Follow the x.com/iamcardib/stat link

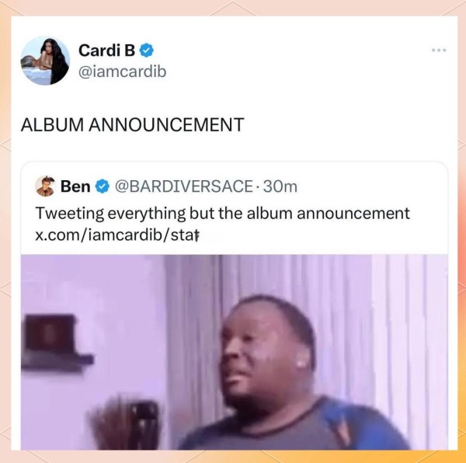point(116,236)
